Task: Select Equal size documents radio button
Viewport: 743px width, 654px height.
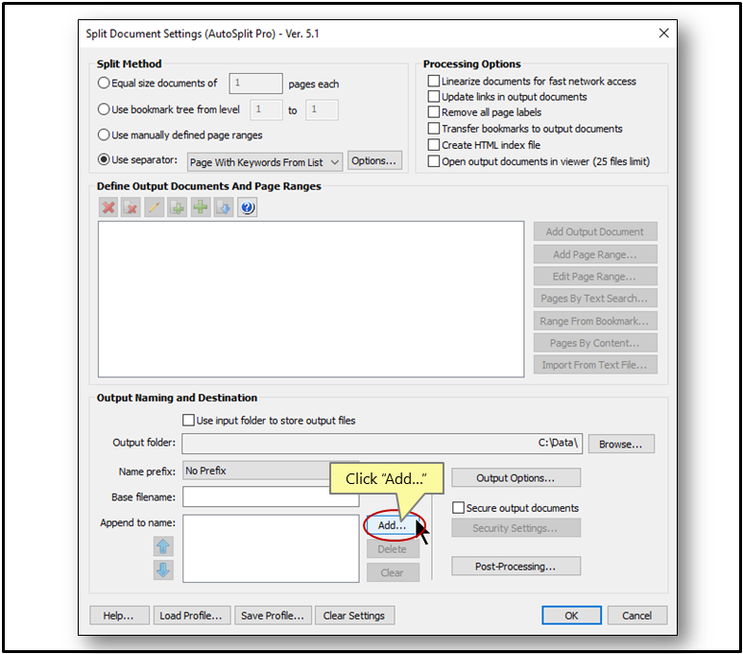Action: pos(104,84)
